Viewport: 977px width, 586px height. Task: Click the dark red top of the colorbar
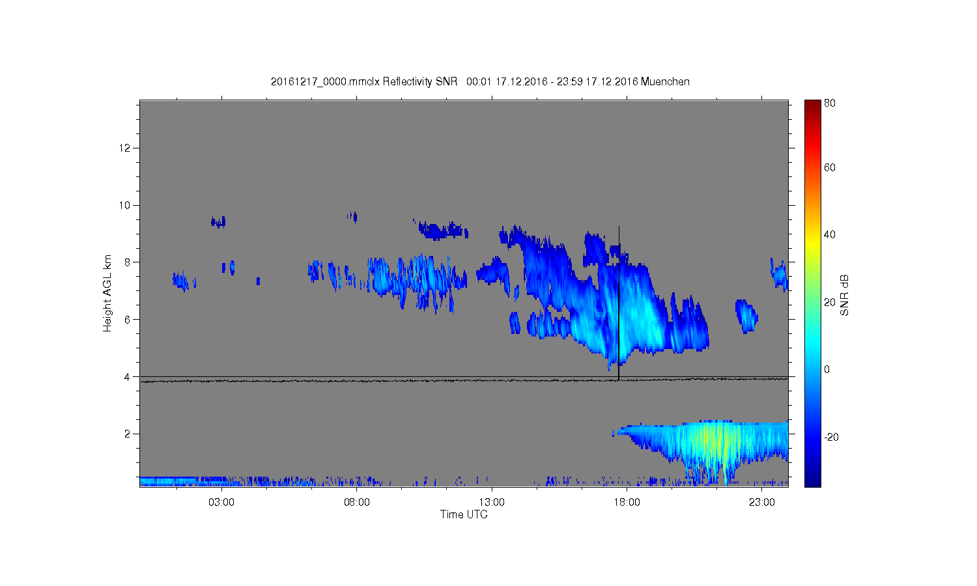point(812,105)
